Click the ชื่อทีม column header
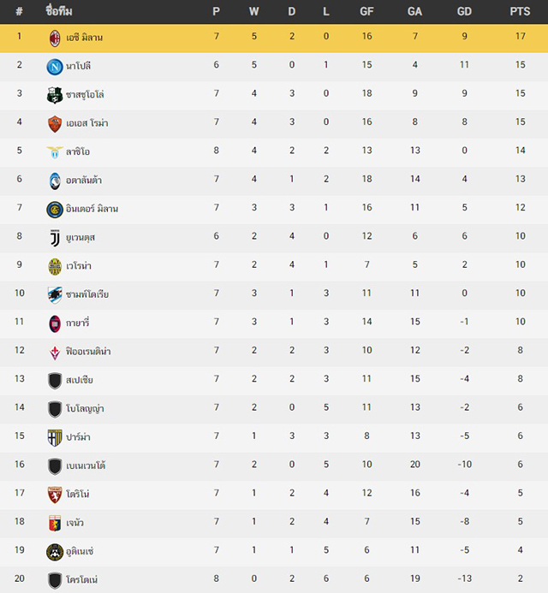 tap(59, 10)
